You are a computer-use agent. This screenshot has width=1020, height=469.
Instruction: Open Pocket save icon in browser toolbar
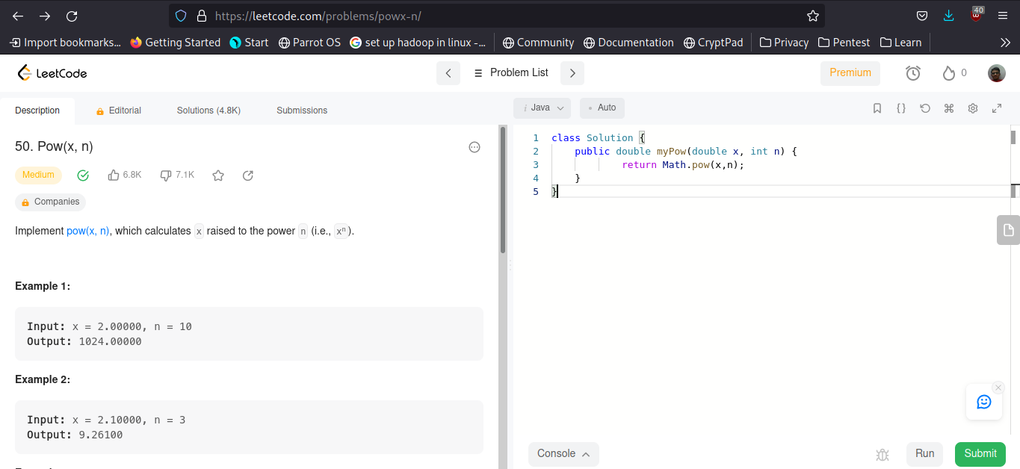pos(922,16)
